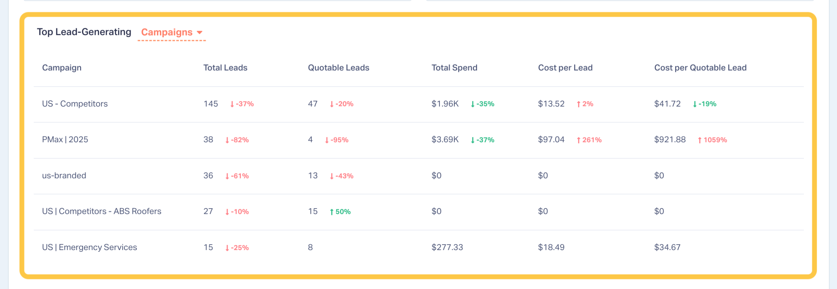Viewport: 837px width, 289px height.
Task: Select the US - Competitors campaign row
Action: tap(75, 104)
